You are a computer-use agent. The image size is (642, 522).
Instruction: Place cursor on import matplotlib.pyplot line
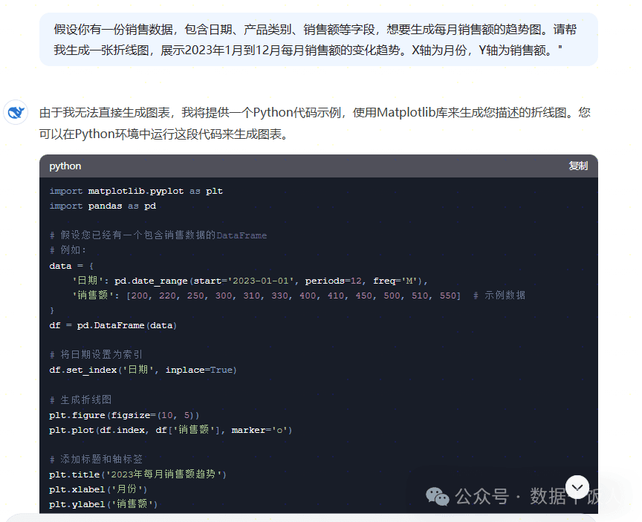(x=136, y=191)
